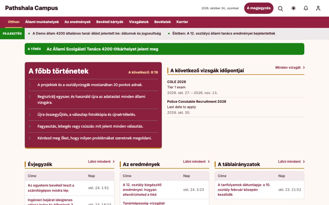Click Nap column header in Évjegyzék table

click(92, 176)
